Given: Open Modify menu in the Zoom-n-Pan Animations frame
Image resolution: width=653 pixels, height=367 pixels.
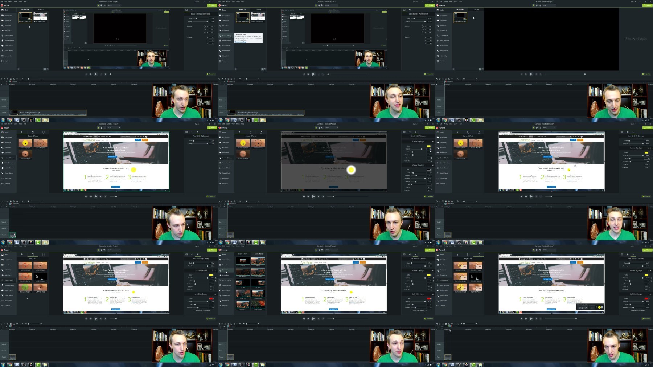Looking at the screenshot, I should click(228, 246).
